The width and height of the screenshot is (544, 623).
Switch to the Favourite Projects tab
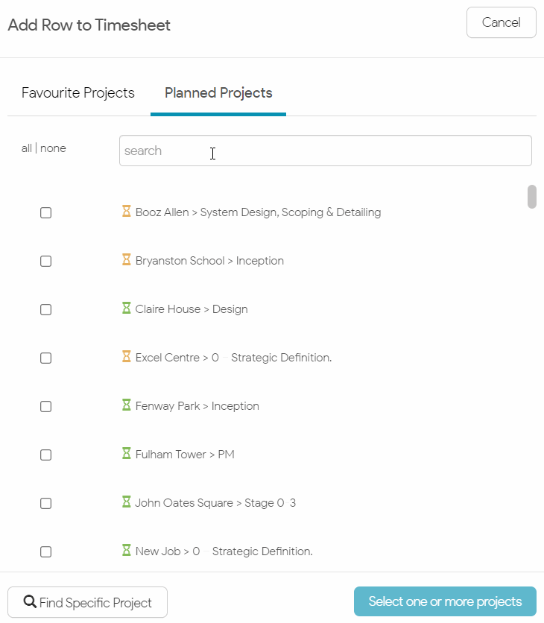(78, 93)
